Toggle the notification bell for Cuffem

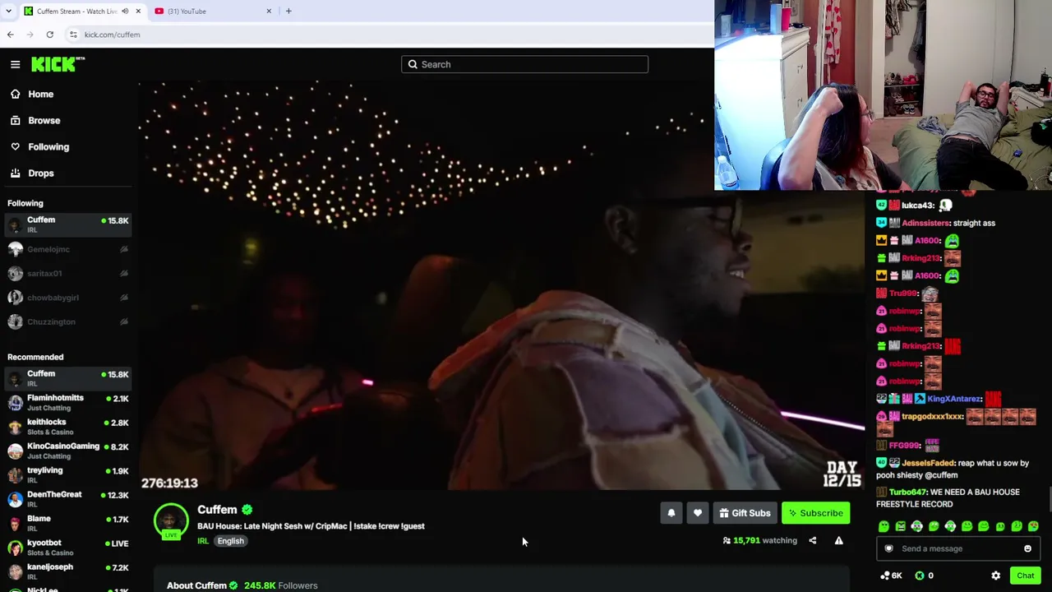click(671, 513)
